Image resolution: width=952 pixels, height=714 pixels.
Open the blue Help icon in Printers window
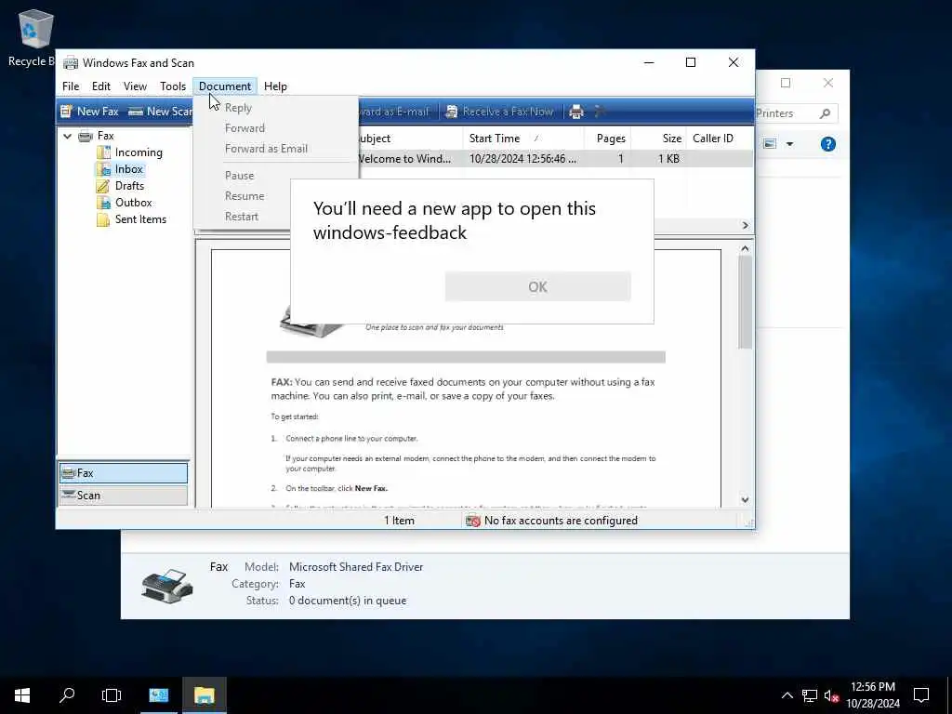(827, 144)
